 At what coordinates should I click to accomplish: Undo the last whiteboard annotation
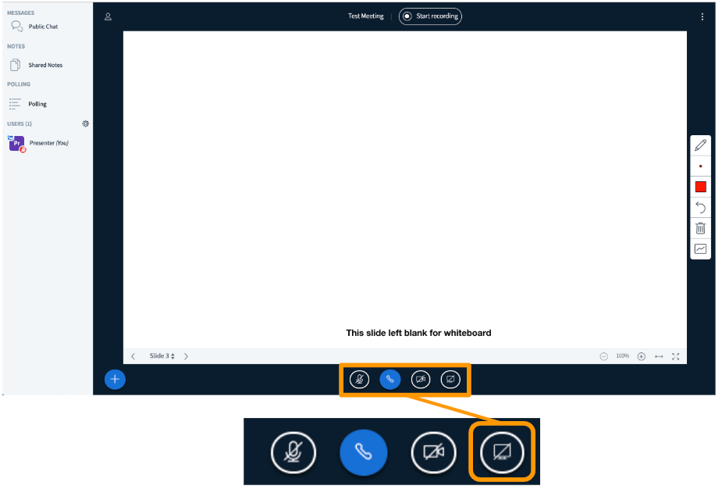click(700, 207)
